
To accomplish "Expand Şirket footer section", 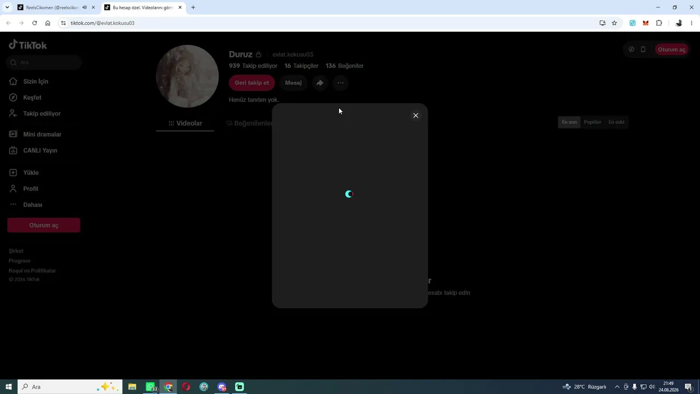I will tap(16, 251).
